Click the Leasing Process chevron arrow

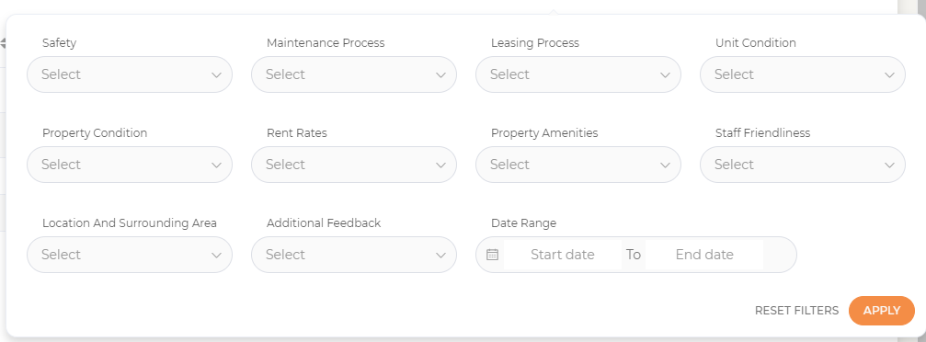pos(665,75)
